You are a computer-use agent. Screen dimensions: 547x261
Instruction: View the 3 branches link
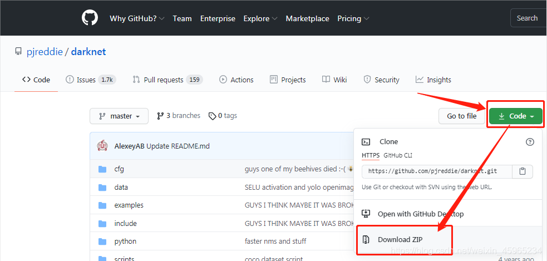pyautogui.click(x=179, y=116)
